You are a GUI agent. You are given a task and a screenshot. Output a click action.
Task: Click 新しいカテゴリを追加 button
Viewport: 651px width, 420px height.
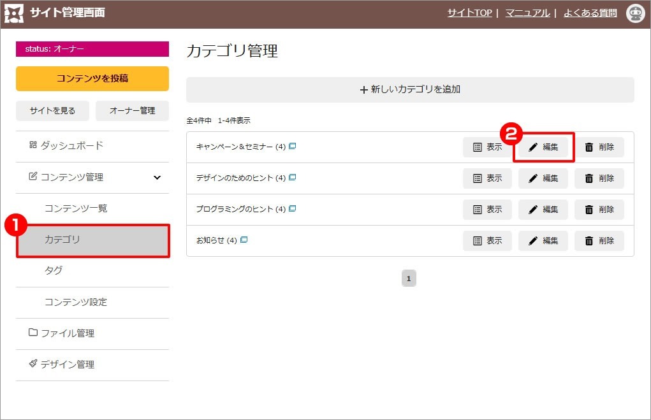pyautogui.click(x=410, y=90)
